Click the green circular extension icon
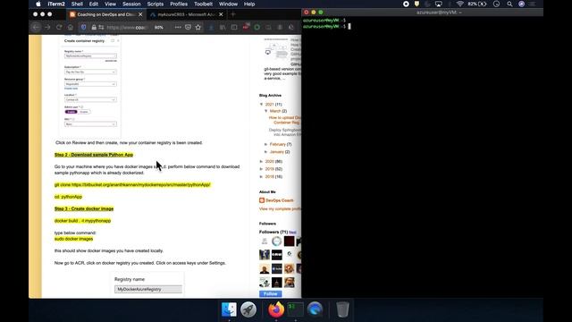The image size is (572, 322). point(257,28)
